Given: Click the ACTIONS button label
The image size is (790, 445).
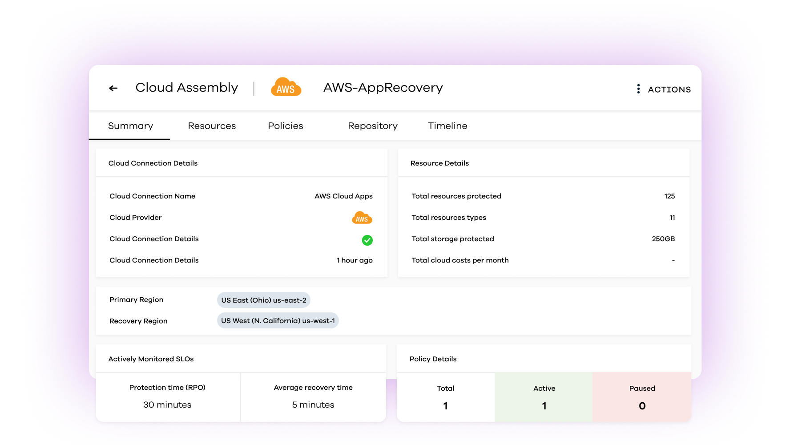Looking at the screenshot, I should [x=669, y=89].
